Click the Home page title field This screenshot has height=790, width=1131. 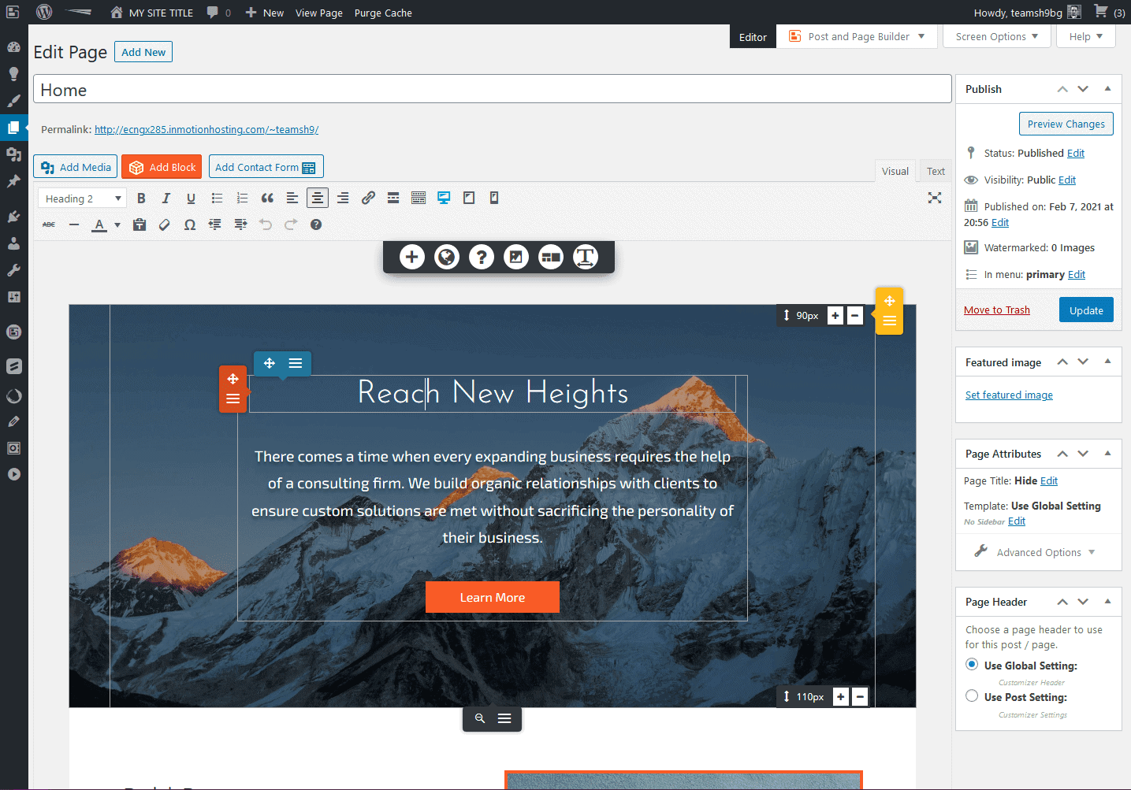point(493,89)
